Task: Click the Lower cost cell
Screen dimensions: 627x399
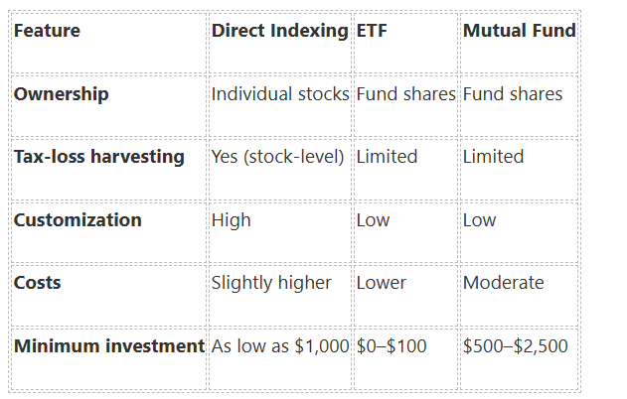Action: coord(382,283)
